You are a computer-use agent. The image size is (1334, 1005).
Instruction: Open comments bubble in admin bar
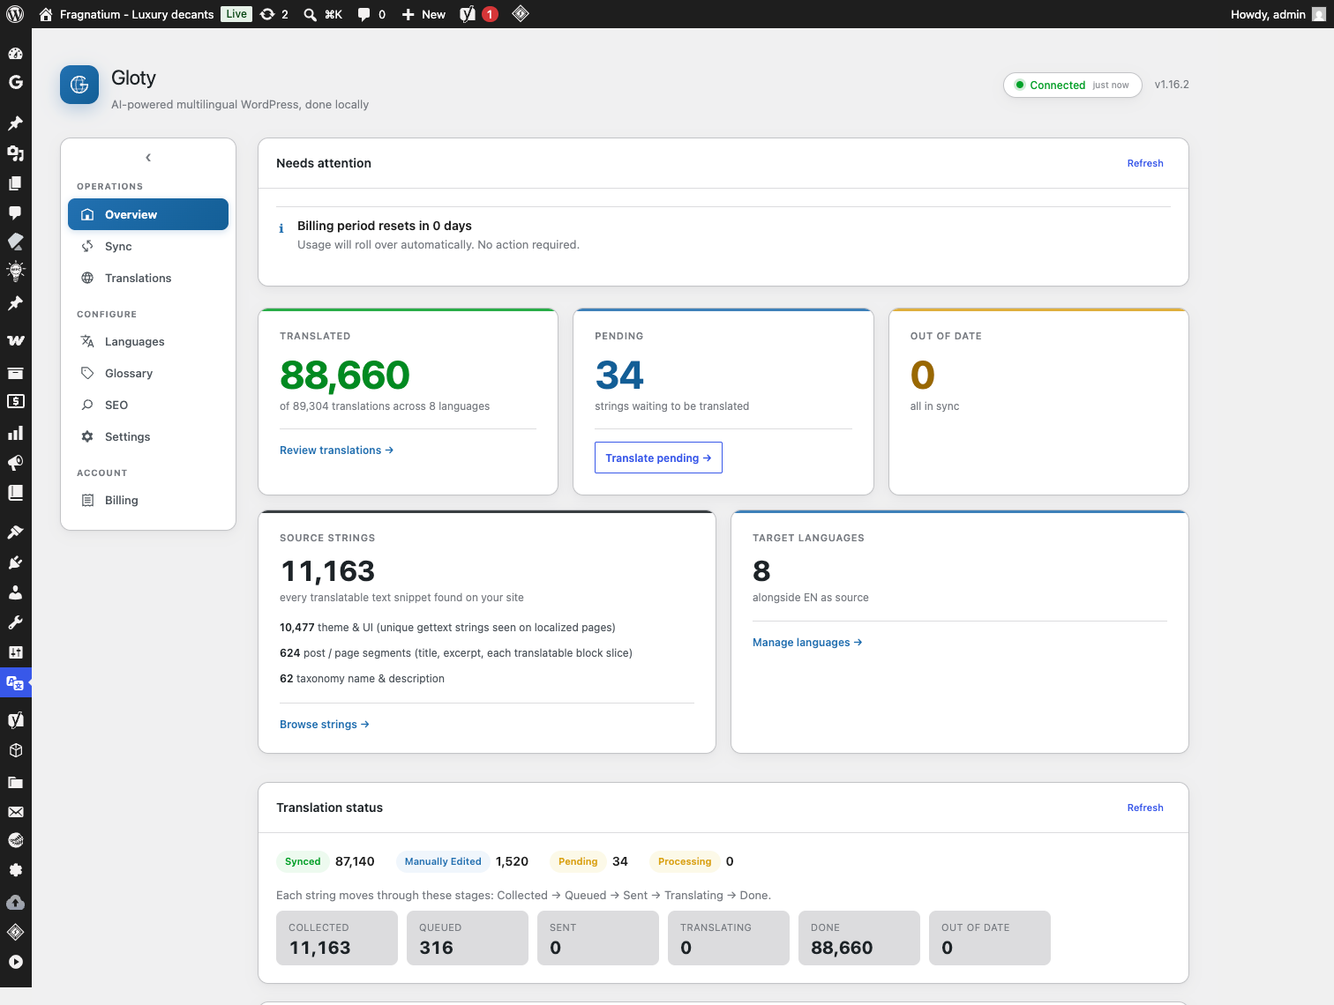(x=371, y=14)
